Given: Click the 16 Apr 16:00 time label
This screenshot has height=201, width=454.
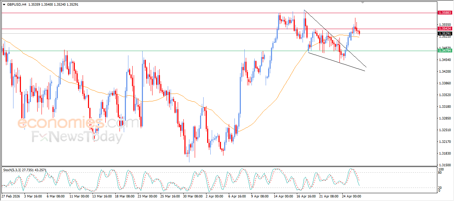Looking at the screenshot, I should click(x=306, y=196).
